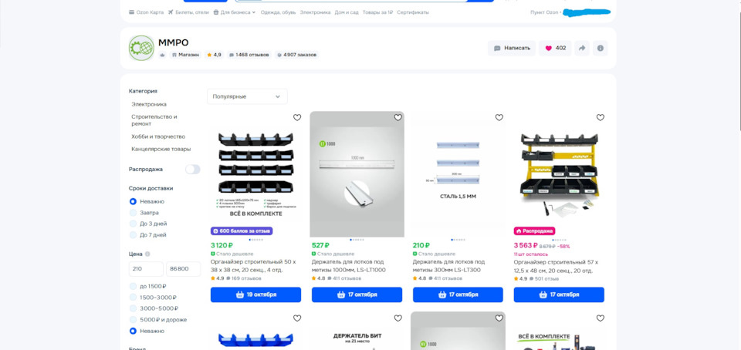Viewport: 741px width, 350px height.
Task: Click the page vertical scrollbar
Action: tap(739, 71)
